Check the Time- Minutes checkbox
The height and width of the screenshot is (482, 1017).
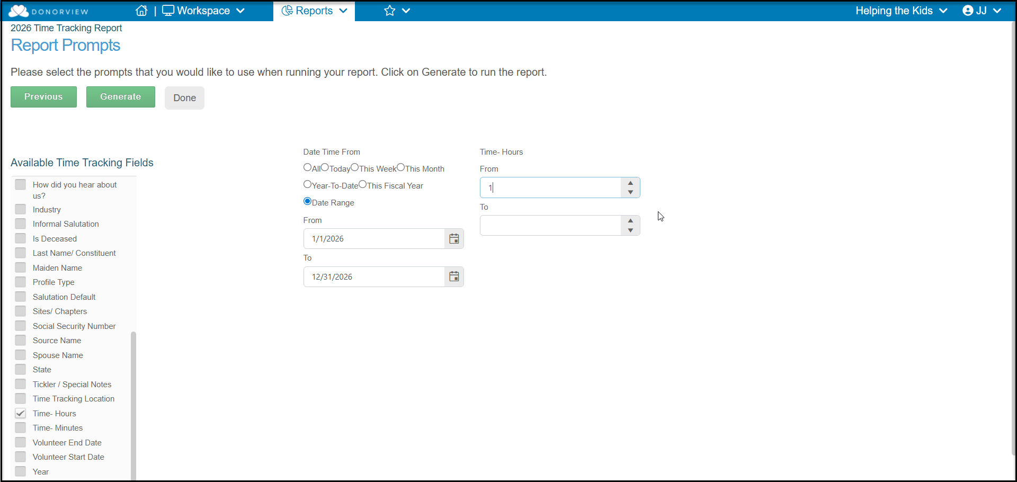click(21, 427)
